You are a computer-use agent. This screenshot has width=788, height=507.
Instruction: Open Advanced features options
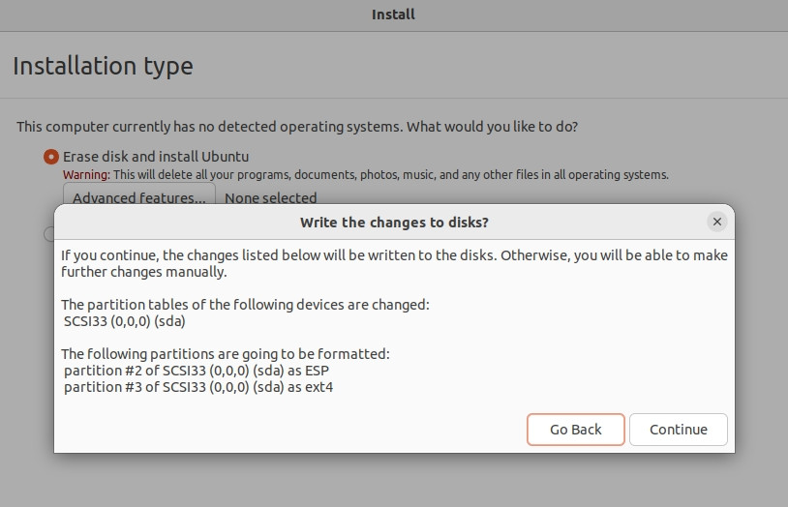click(139, 197)
